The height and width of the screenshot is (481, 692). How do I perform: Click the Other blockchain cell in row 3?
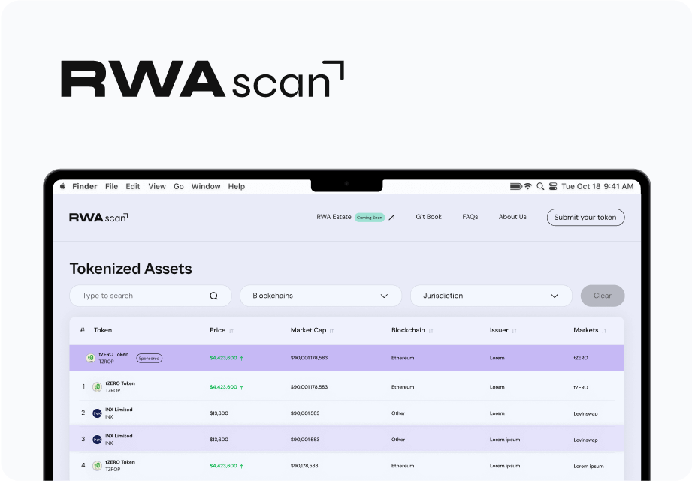398,440
